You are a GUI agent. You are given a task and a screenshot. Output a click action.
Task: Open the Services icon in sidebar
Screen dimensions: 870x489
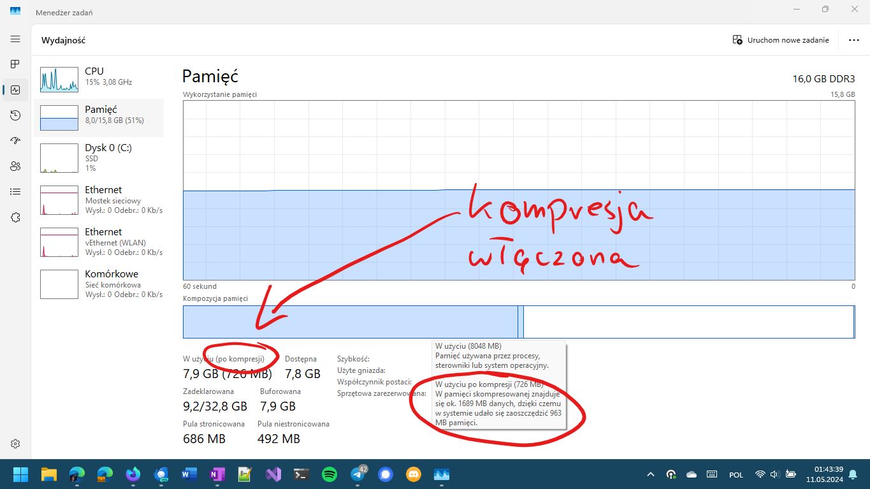15,217
